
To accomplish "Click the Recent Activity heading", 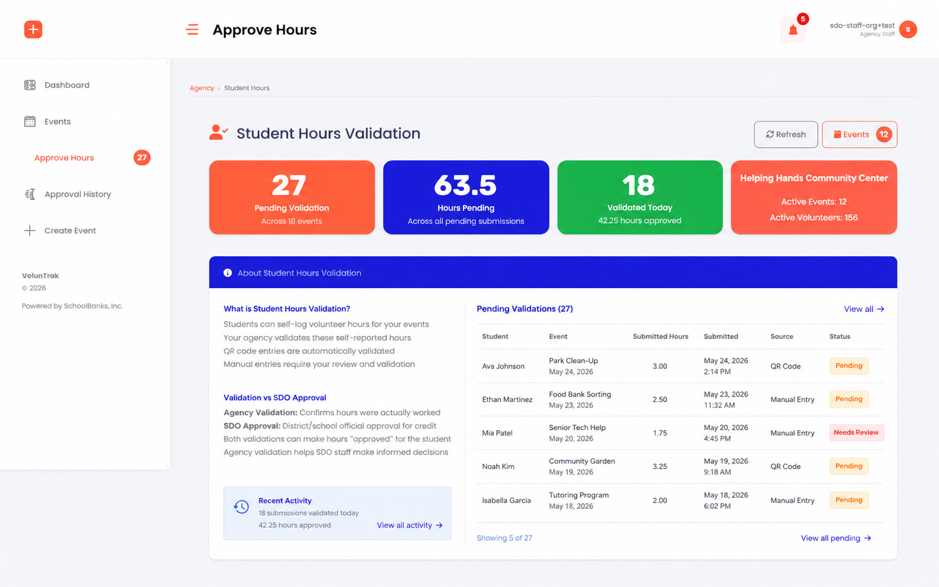I will pyautogui.click(x=285, y=501).
